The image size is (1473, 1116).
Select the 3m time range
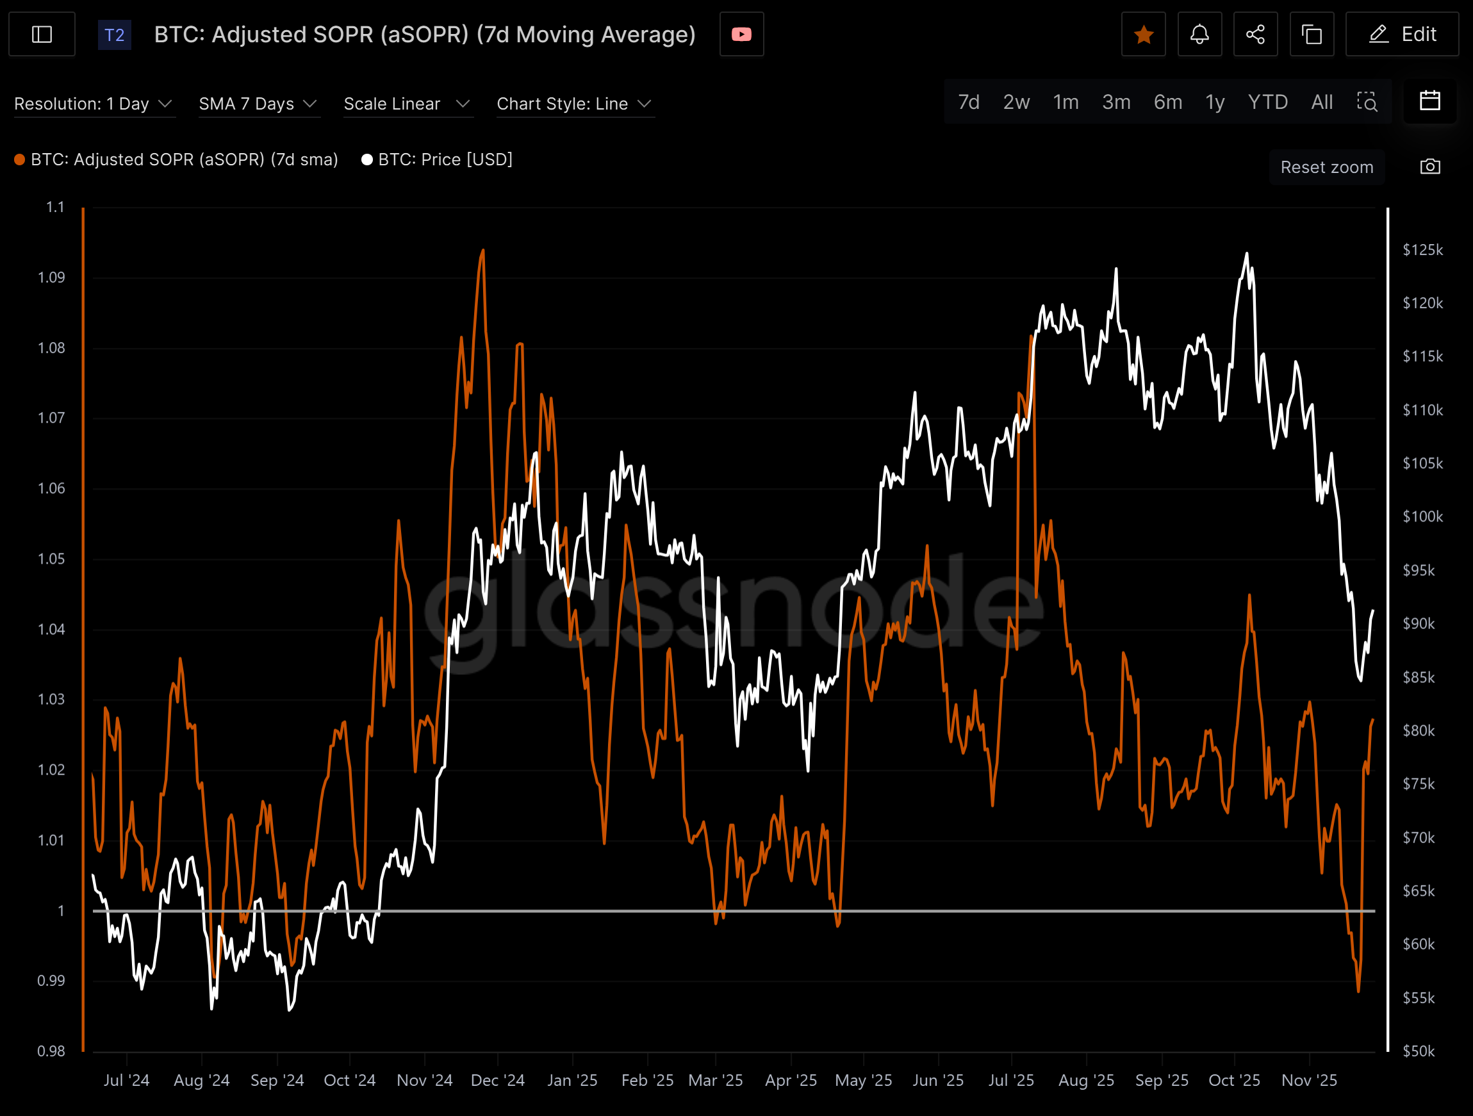click(x=1116, y=102)
